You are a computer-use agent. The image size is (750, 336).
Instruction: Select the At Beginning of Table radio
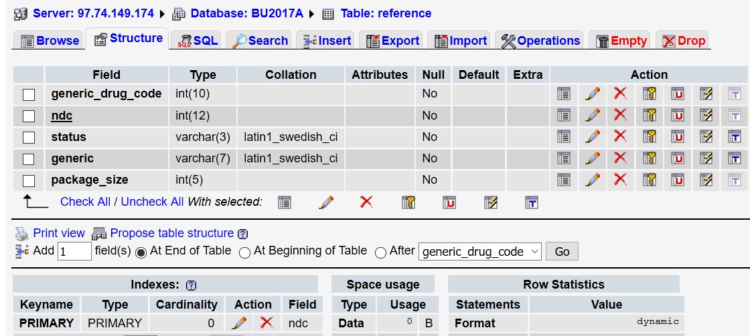coord(245,253)
